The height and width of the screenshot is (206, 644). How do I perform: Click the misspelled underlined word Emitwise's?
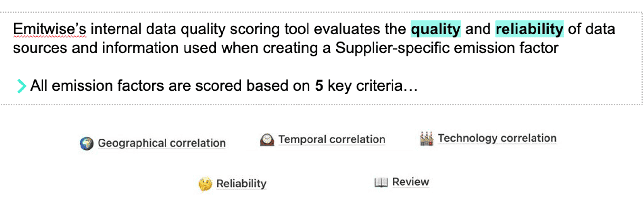(x=50, y=29)
